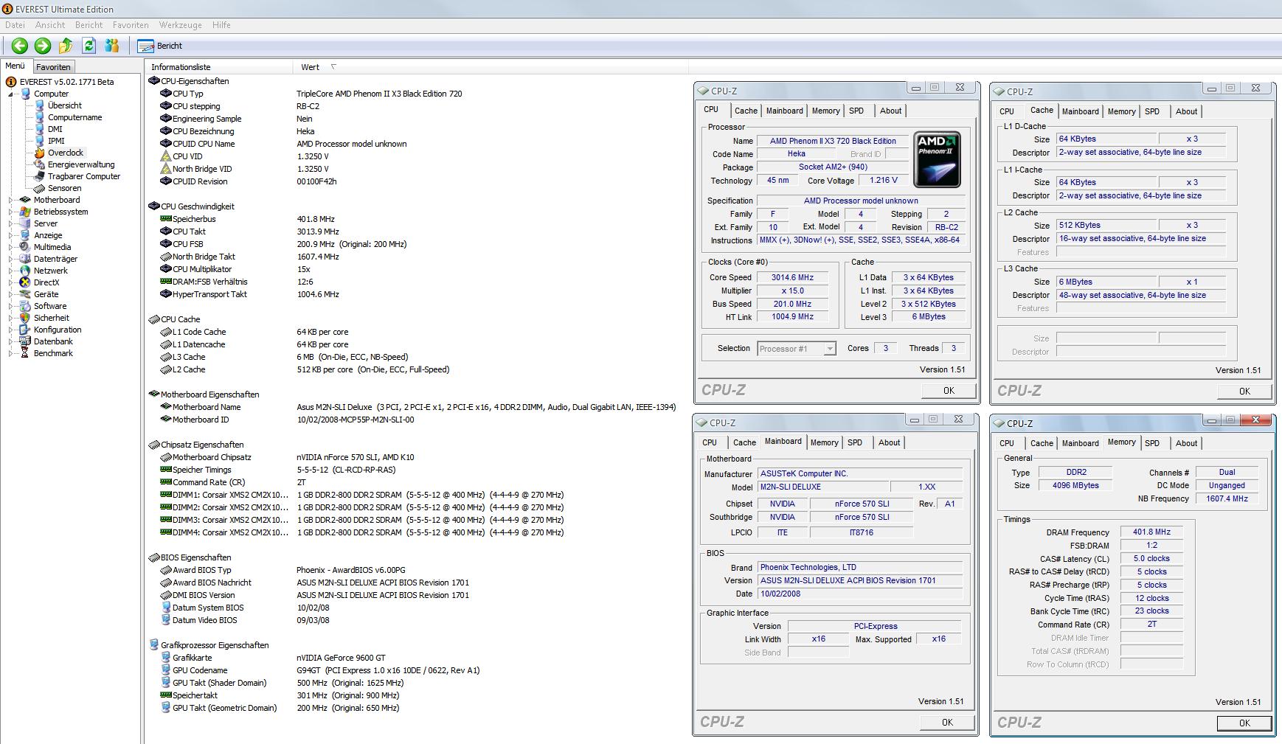Open the Hilfe menu
Screen dimensions: 1282x744
click(221, 25)
